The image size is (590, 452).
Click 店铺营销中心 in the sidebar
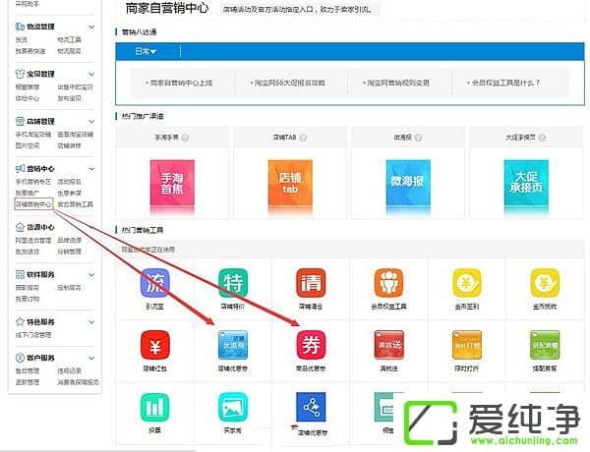[x=33, y=205]
